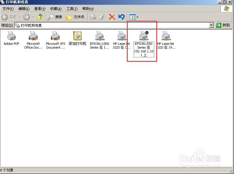Open the Search (搜索) pane
The height and width of the screenshot is (174, 234).
[x=55, y=17]
